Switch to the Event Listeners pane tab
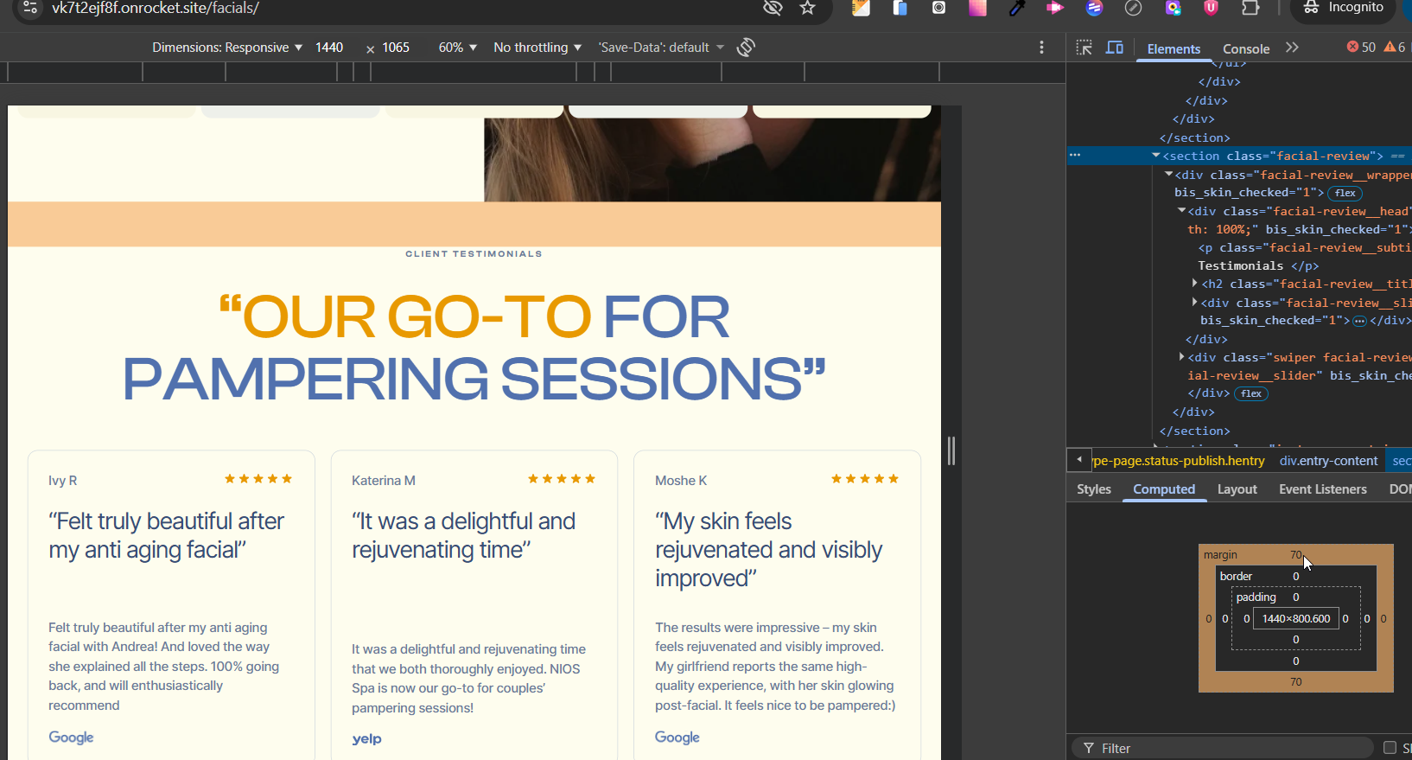 coord(1323,489)
